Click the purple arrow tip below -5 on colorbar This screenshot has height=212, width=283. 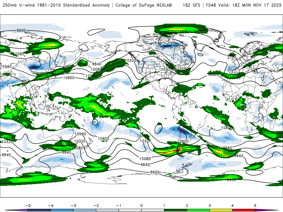tap(17, 210)
